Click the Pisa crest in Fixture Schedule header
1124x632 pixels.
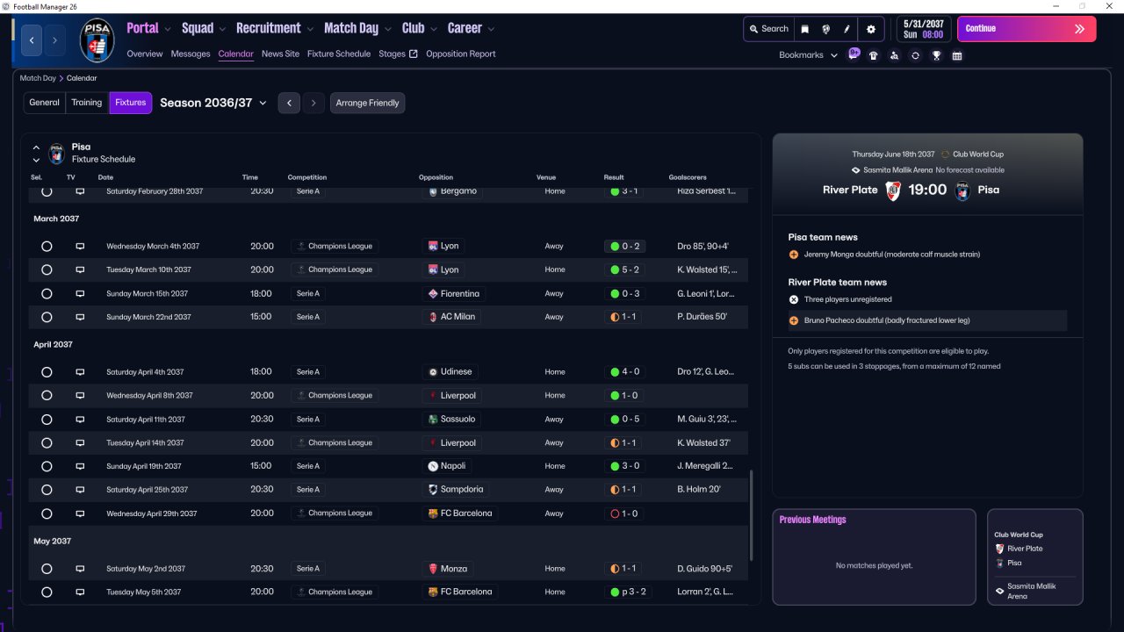tap(57, 154)
